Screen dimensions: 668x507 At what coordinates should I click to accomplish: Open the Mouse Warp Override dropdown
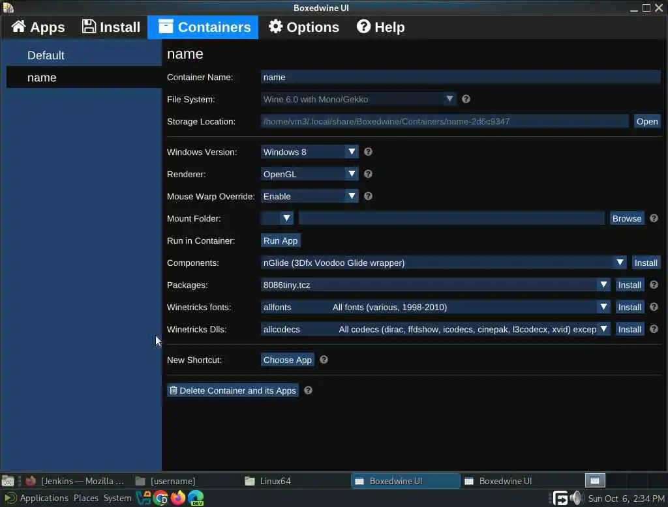[309, 196]
